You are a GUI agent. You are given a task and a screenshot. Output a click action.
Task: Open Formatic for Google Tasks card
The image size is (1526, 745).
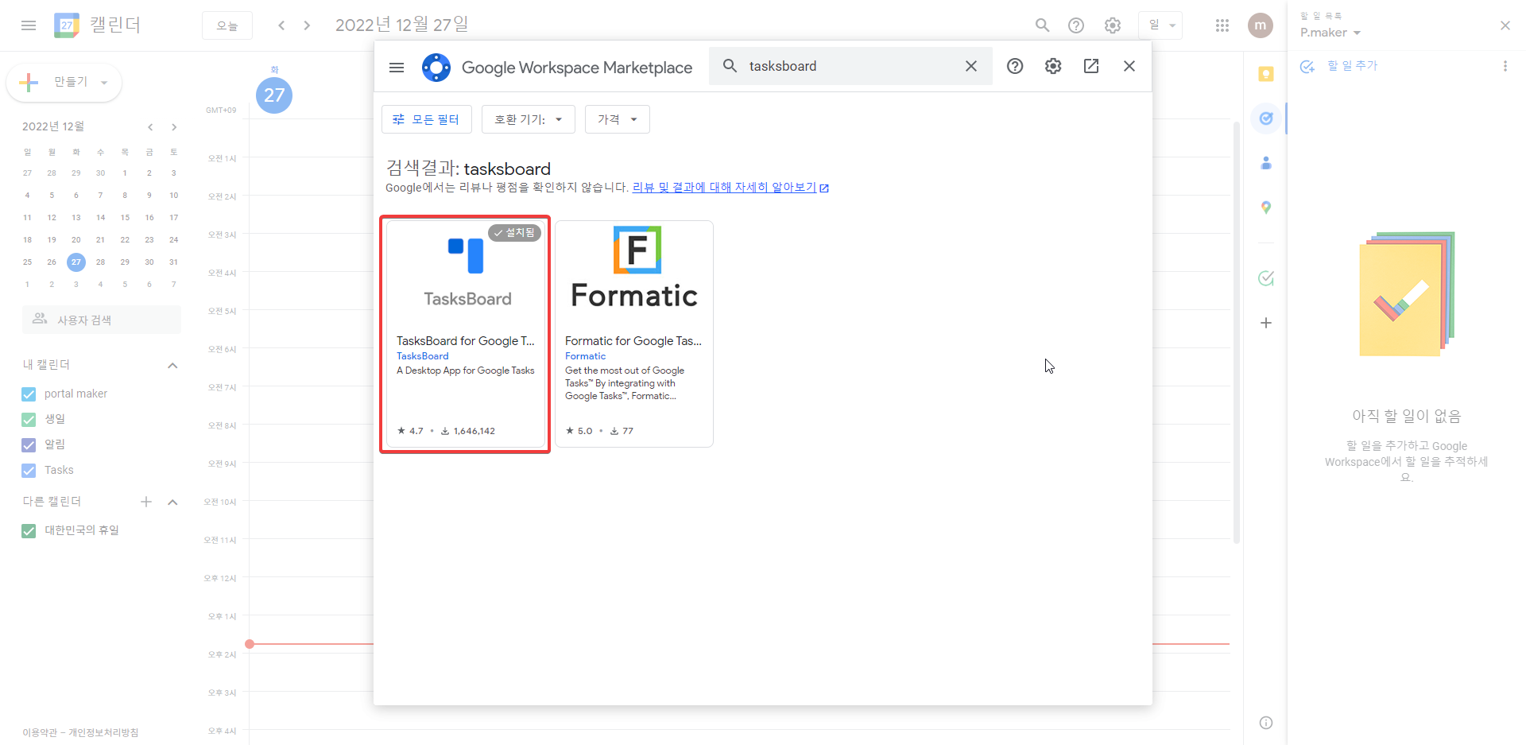634,334
